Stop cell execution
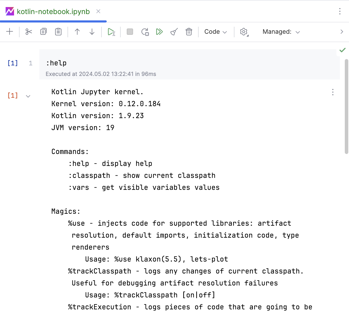Screen dimensions: 349x315 [x=130, y=32]
